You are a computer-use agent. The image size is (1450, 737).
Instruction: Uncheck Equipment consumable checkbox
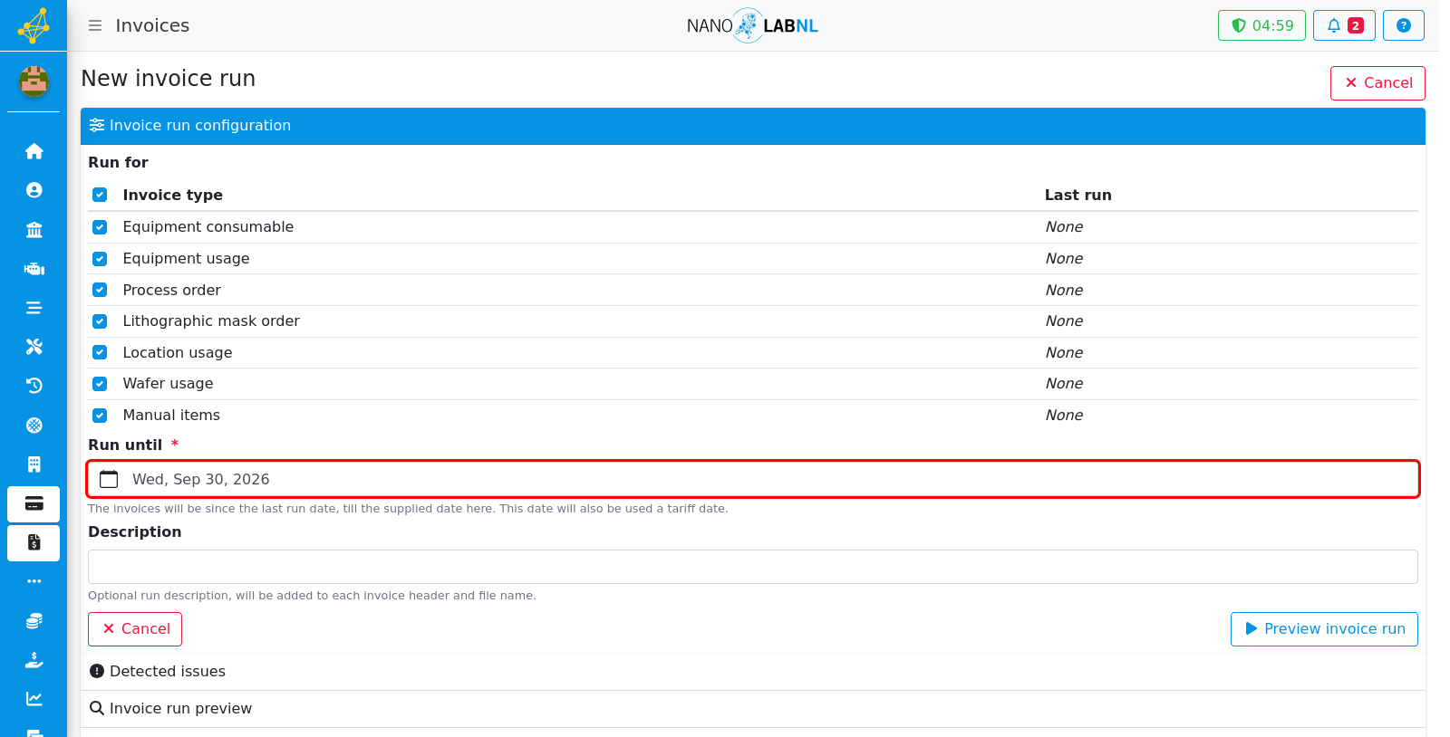(x=100, y=227)
